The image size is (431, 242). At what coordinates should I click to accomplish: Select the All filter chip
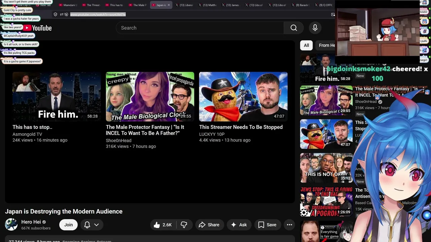306,45
